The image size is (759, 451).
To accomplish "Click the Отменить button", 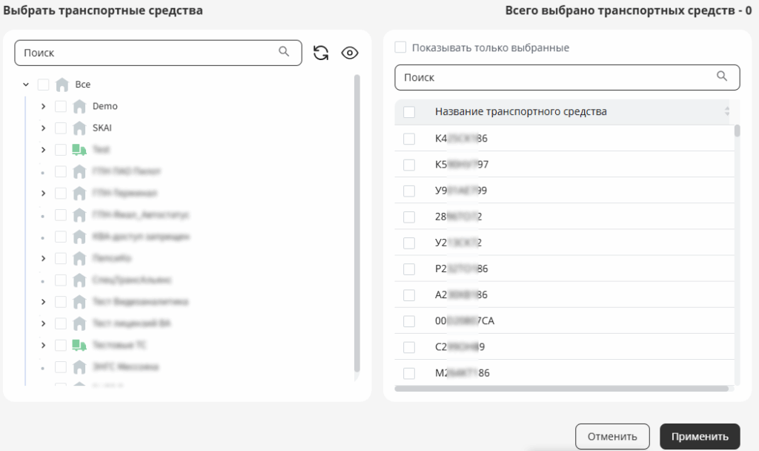I will point(612,436).
